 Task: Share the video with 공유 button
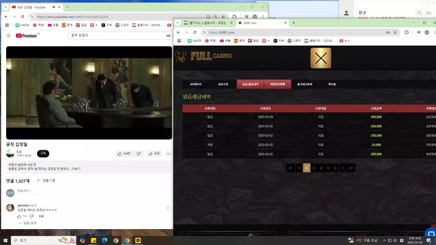coord(154,154)
